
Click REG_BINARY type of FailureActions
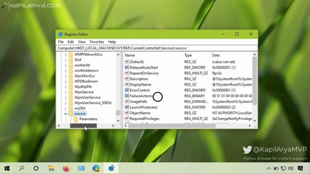tap(194, 96)
